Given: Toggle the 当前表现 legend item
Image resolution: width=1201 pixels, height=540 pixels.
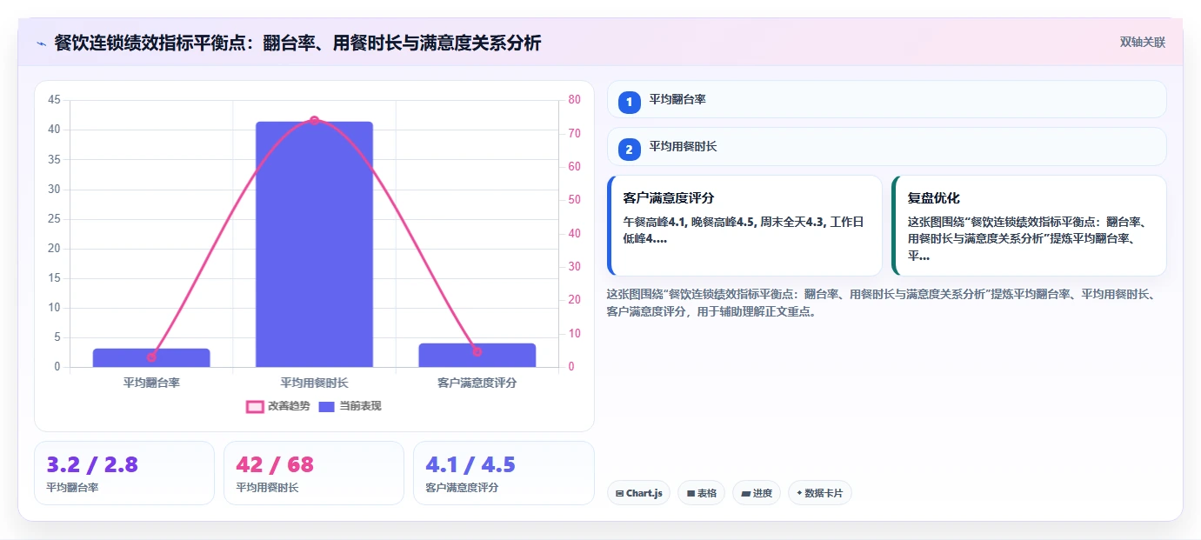Looking at the screenshot, I should click(350, 406).
